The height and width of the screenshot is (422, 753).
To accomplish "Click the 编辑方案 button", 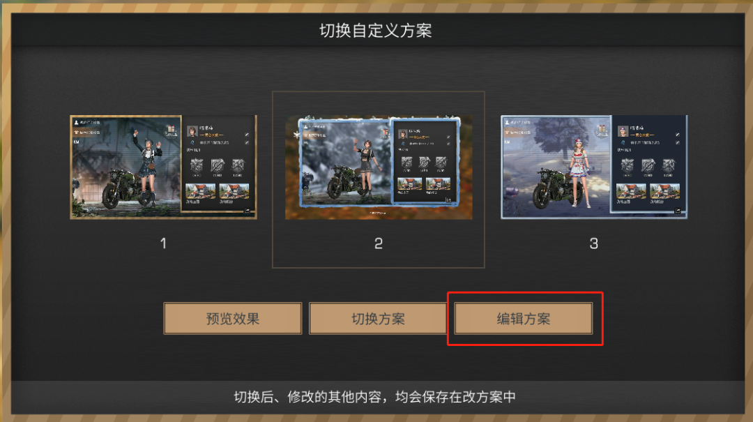I will (523, 318).
